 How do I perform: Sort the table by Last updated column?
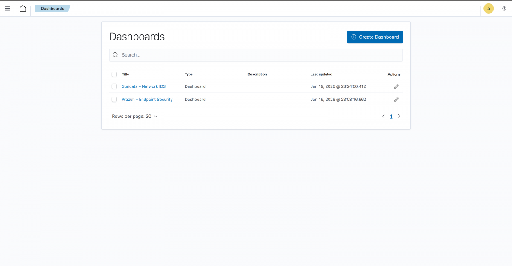[321, 74]
